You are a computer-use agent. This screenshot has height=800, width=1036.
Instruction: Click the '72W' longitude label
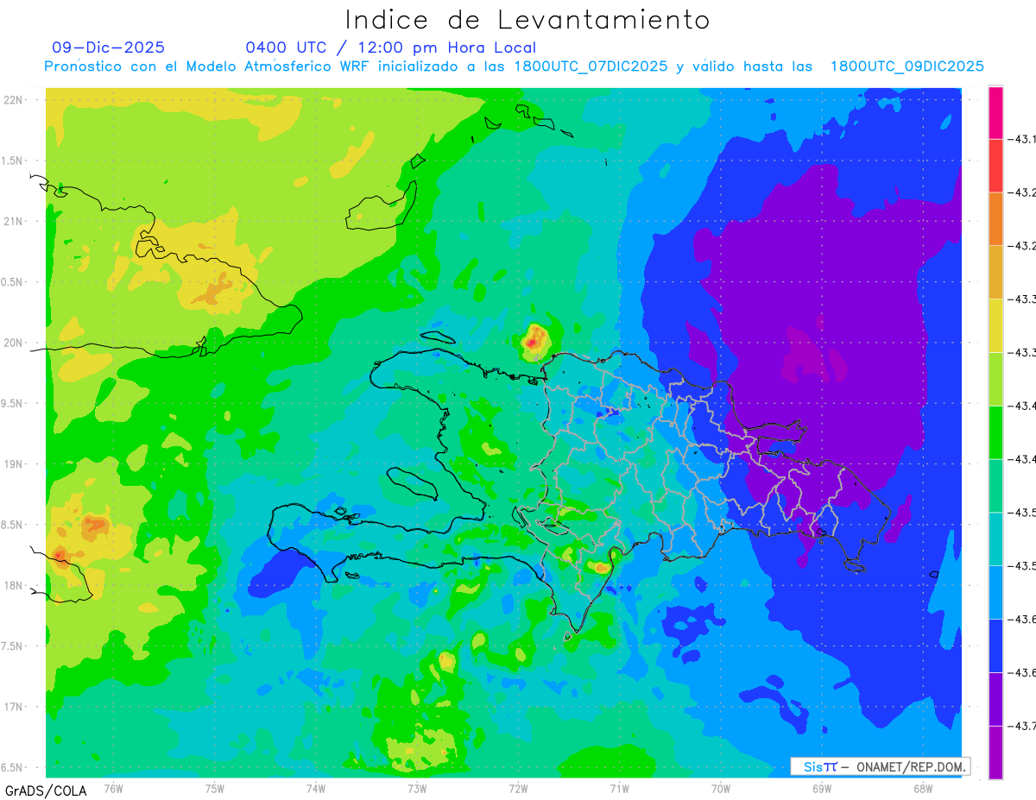(518, 789)
